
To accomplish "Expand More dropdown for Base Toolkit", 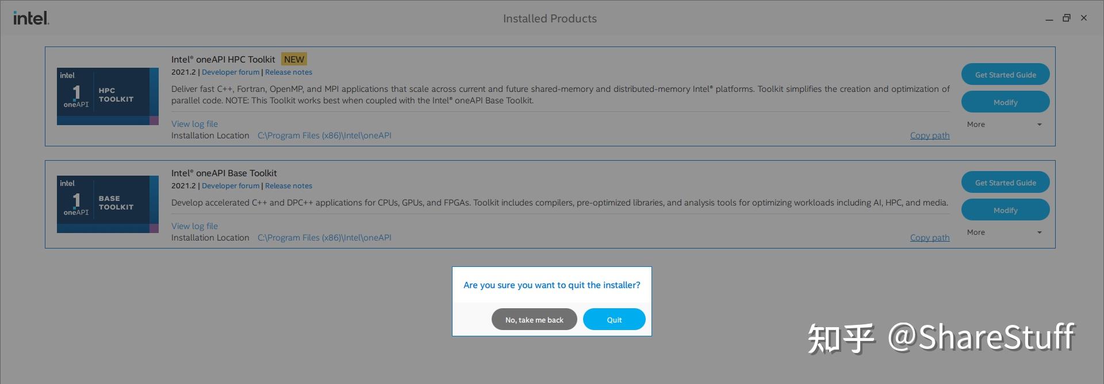I will (1005, 232).
